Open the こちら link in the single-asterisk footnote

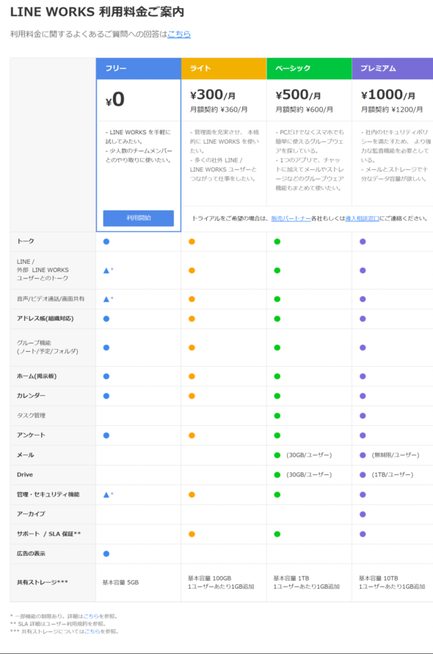pos(91,616)
